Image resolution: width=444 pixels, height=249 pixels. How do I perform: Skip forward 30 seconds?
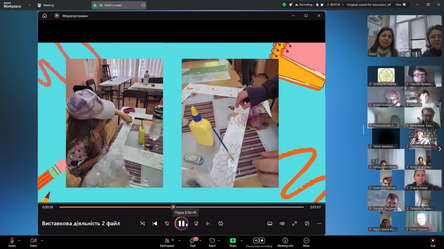[x=196, y=224]
